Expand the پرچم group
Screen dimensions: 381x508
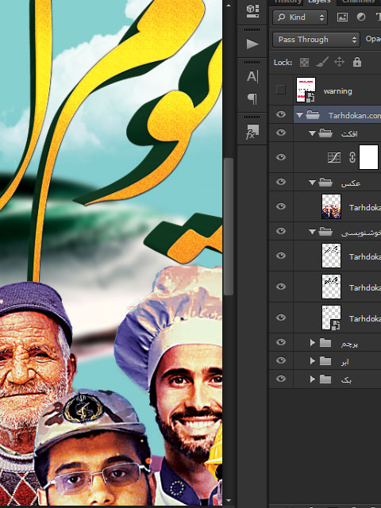click(x=312, y=342)
